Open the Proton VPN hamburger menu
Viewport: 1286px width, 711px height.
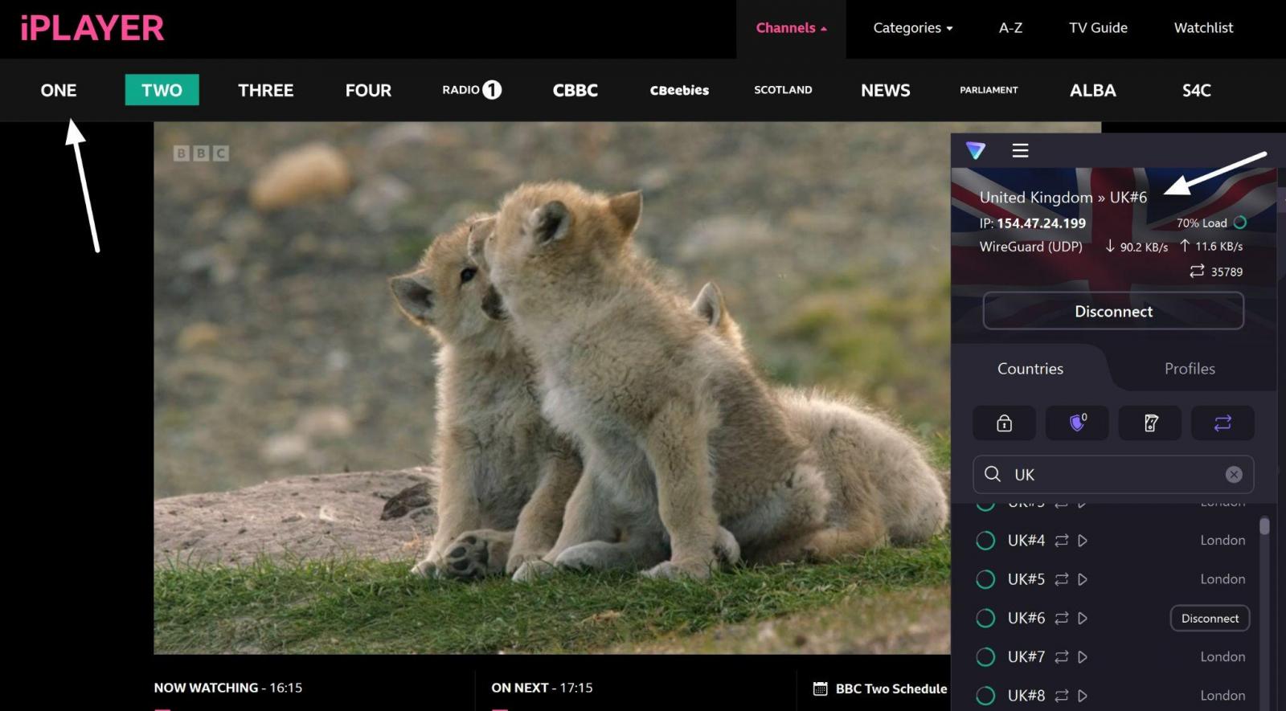tap(1020, 150)
